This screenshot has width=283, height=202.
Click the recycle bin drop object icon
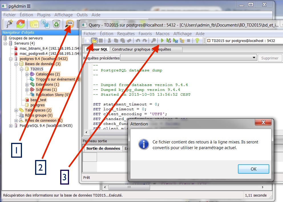(x=56, y=24)
